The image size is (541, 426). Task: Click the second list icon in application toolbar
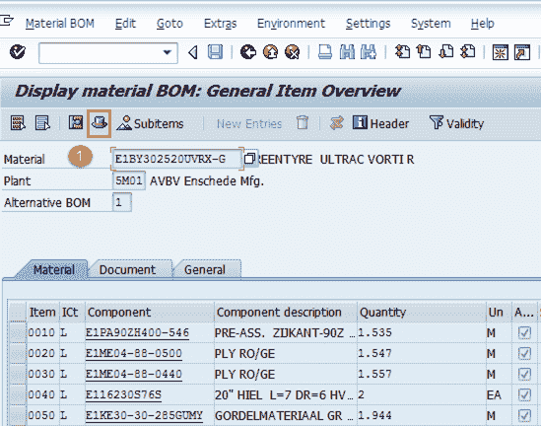click(42, 123)
